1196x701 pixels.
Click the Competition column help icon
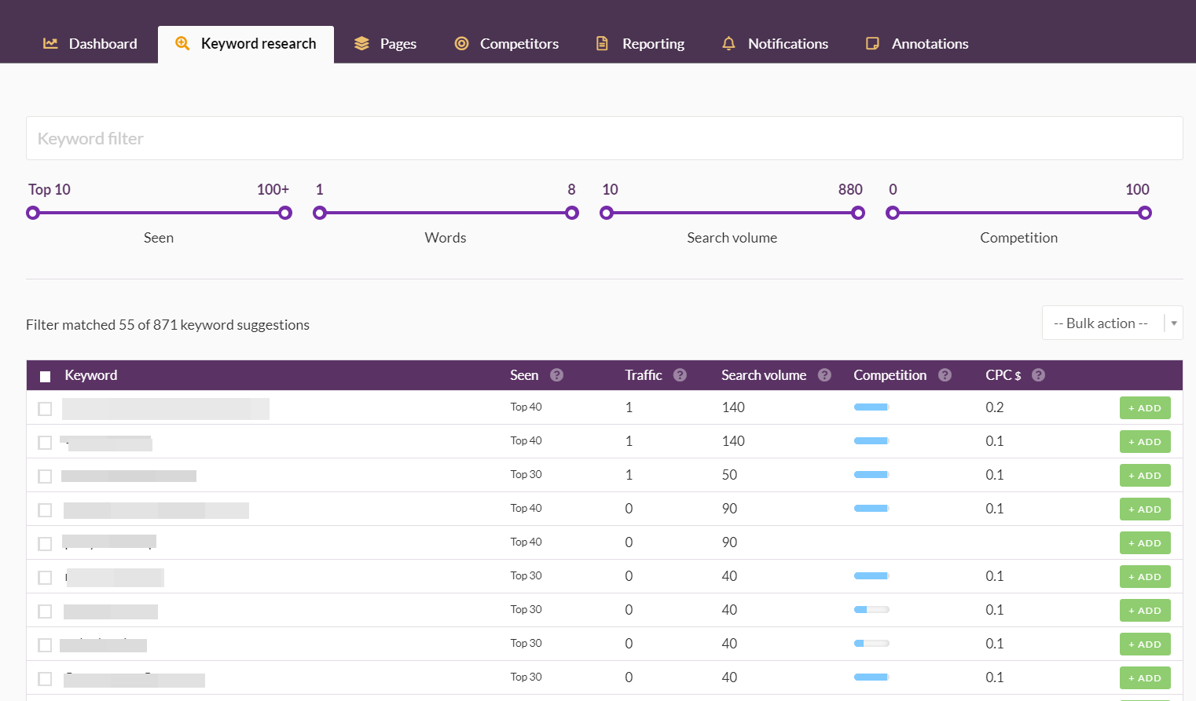[x=945, y=375]
